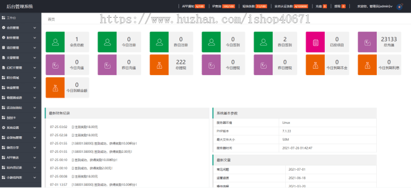Switch to the 首页 tab
Viewport: 411px width, 188px height.
[x=52, y=20]
